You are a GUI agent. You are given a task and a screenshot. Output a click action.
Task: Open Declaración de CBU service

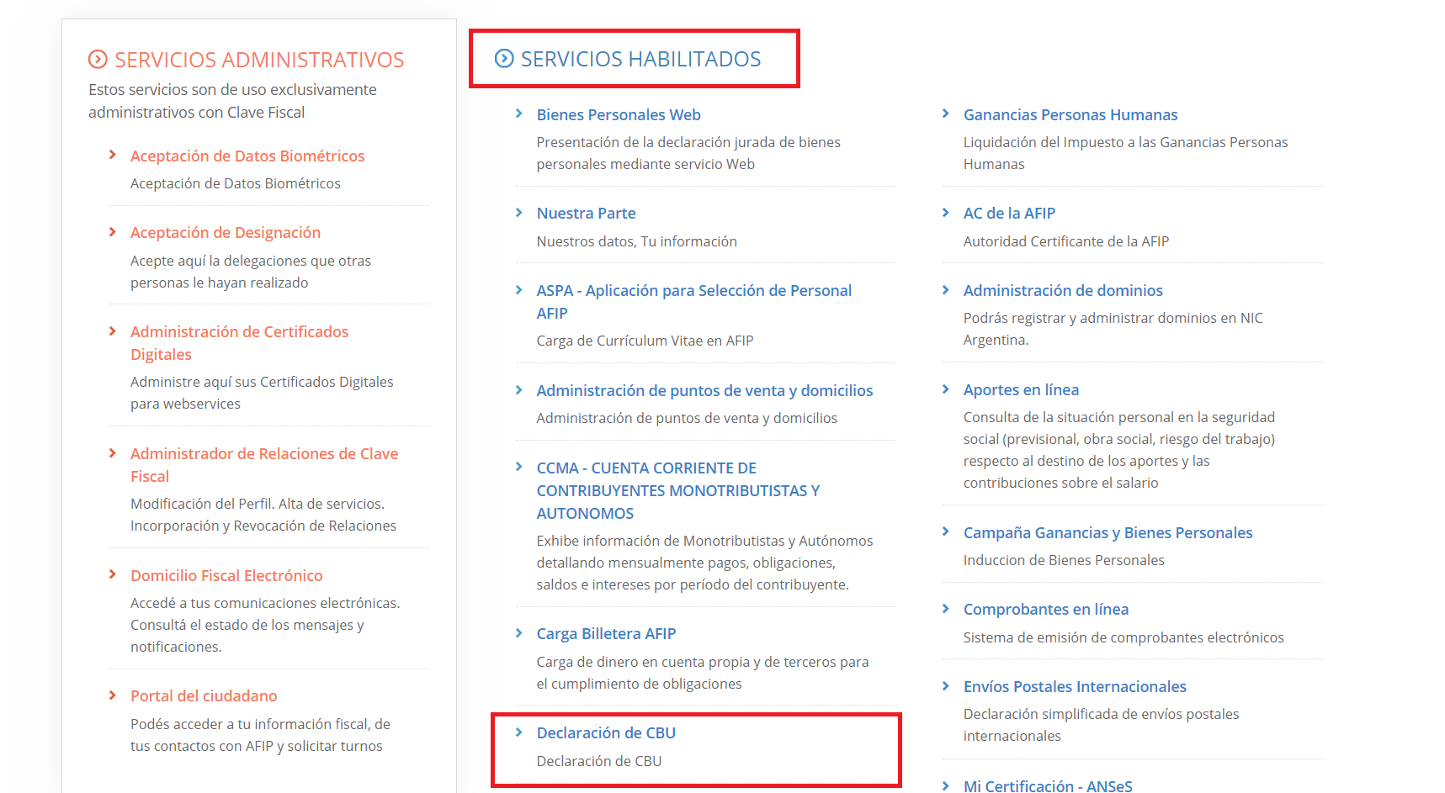tap(606, 733)
